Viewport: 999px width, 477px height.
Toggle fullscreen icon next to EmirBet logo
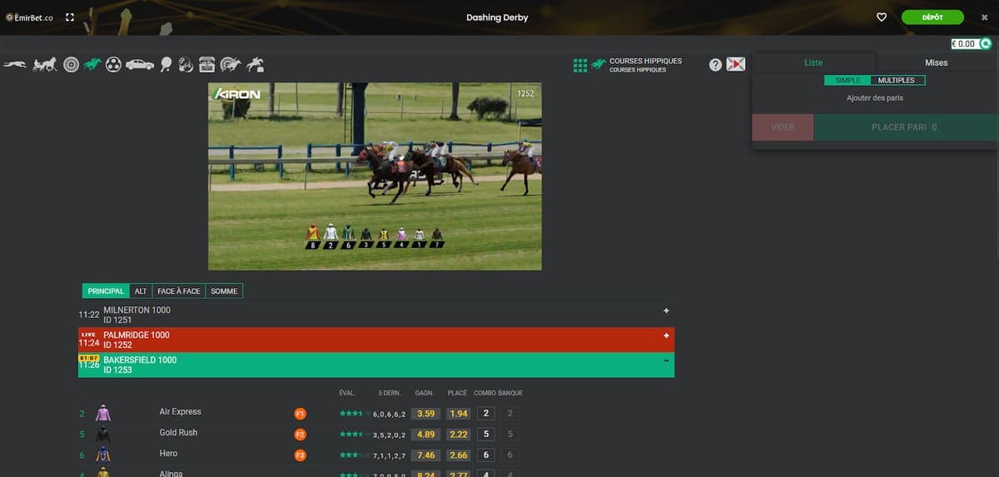click(70, 17)
